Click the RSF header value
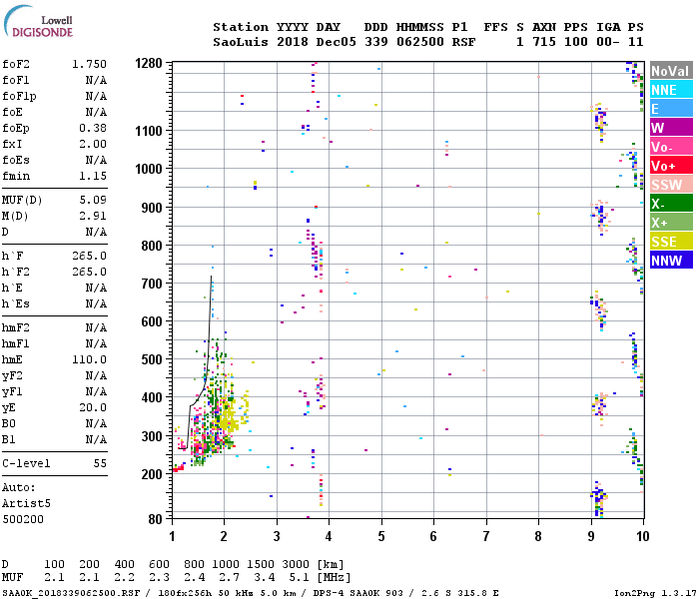The height and width of the screenshot is (599, 699). [464, 42]
